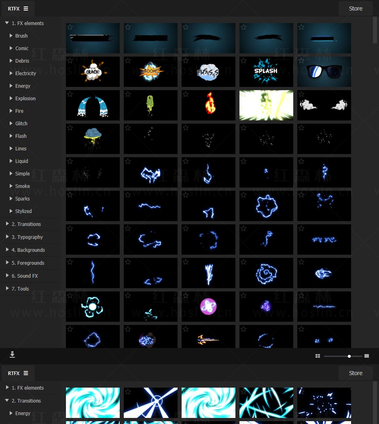Star the blue water arch effect
Screen dimensions: 379x424
70,94
